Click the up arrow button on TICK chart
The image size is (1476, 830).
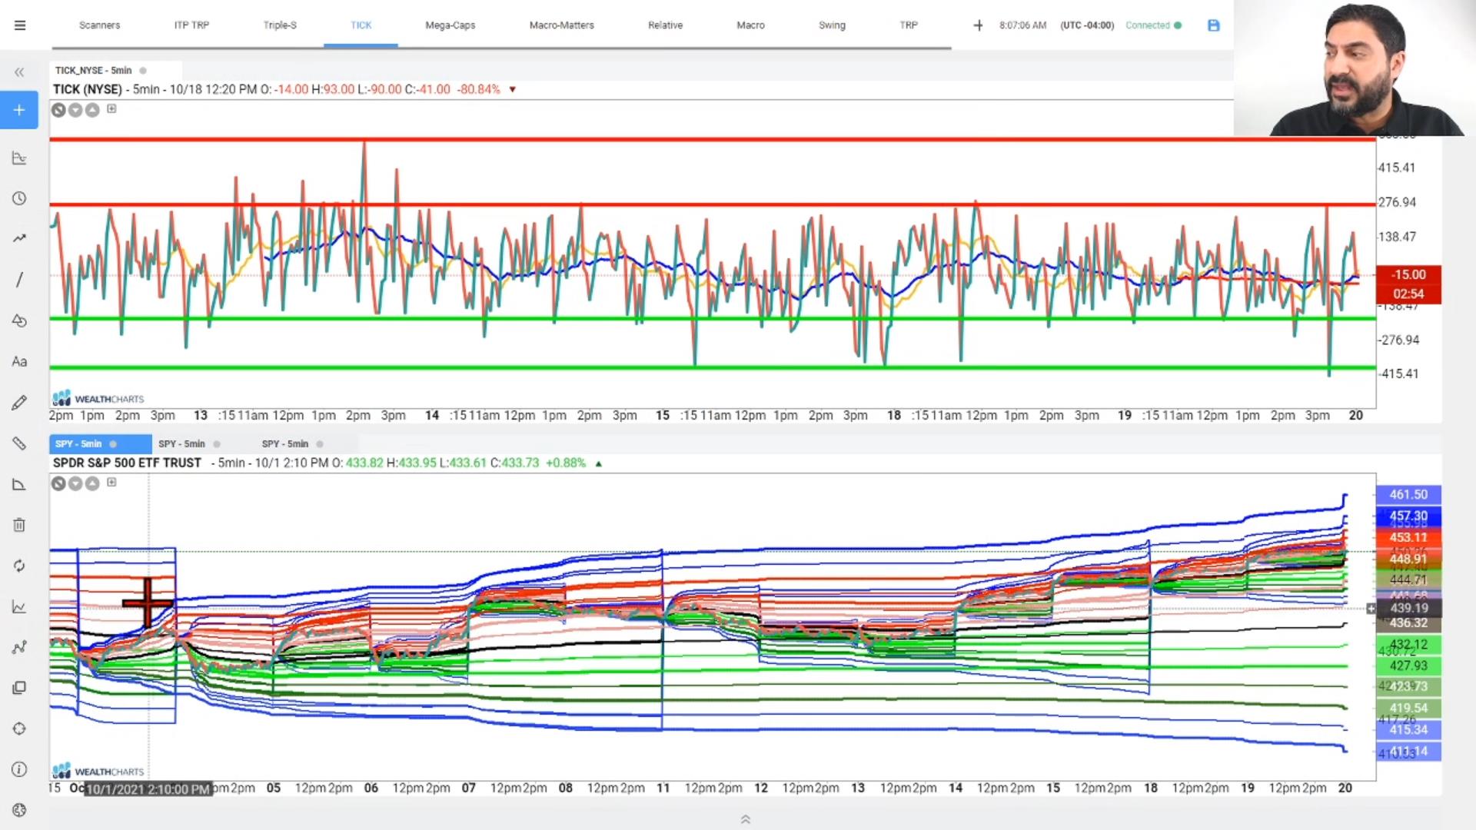click(92, 110)
